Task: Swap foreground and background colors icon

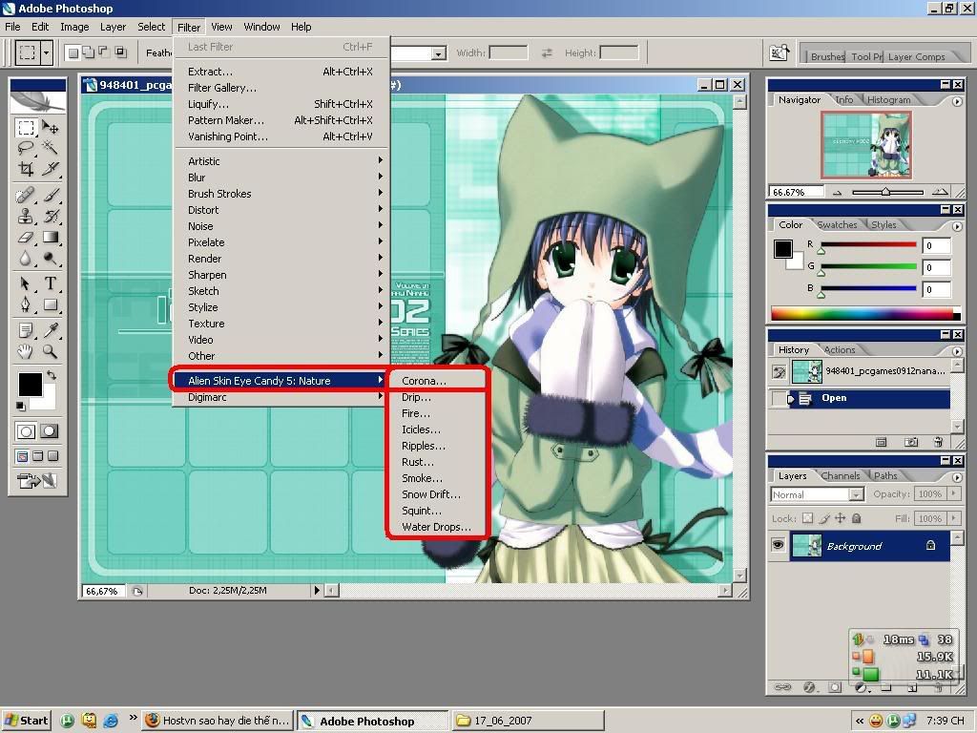Action: coord(52,375)
